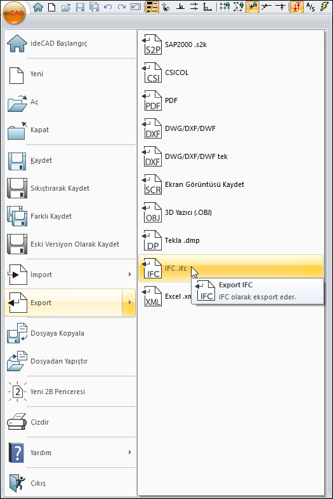Click the open folder toolbar icon
The height and width of the screenshot is (499, 333).
coord(66,7)
